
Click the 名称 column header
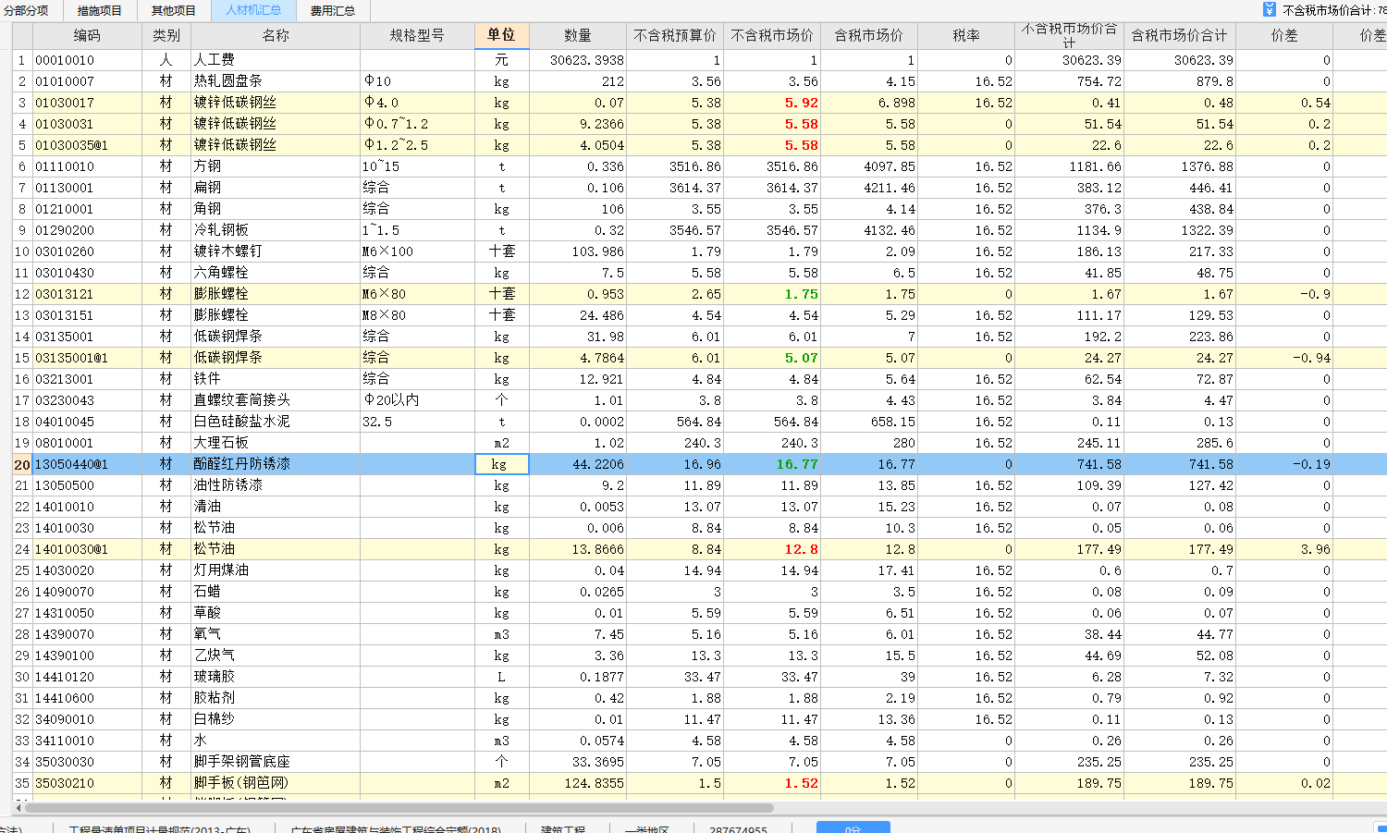click(x=276, y=35)
